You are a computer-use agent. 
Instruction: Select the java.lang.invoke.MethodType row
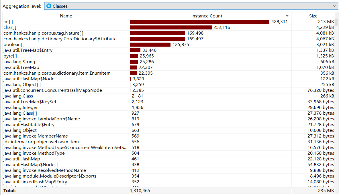(x=169, y=153)
